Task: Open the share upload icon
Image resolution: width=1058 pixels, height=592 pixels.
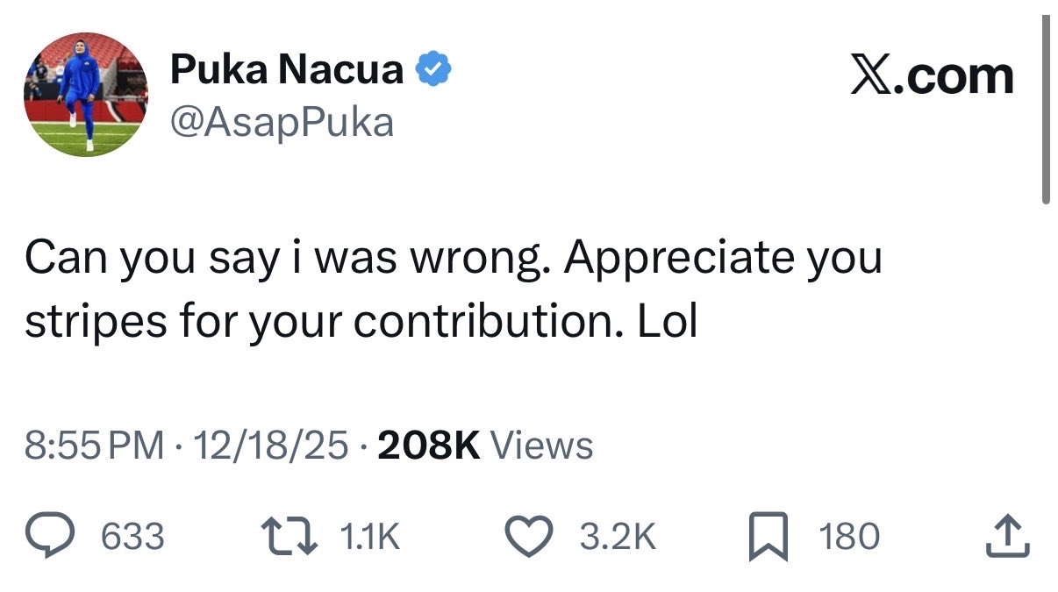Action: [1005, 536]
